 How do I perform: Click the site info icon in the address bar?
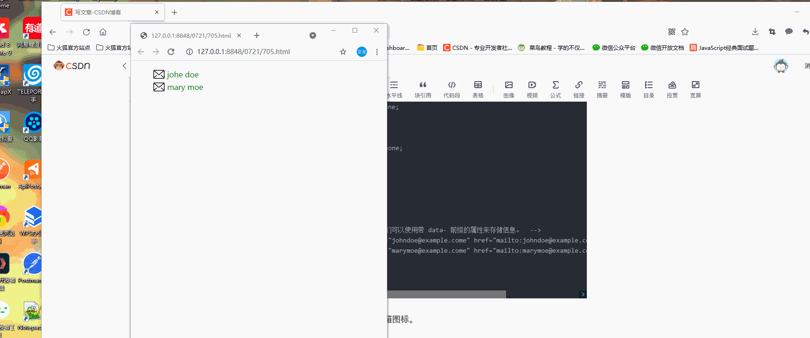190,52
